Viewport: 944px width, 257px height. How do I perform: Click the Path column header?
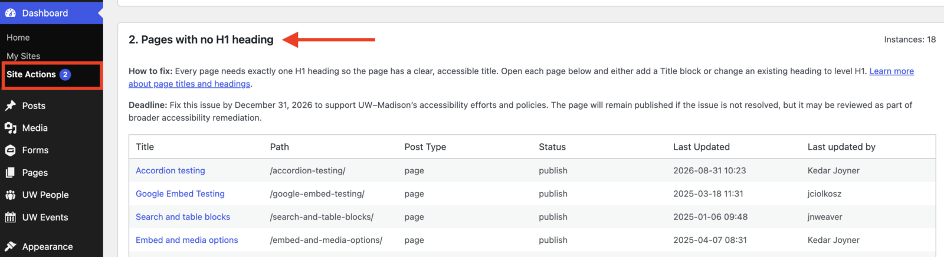pos(280,147)
